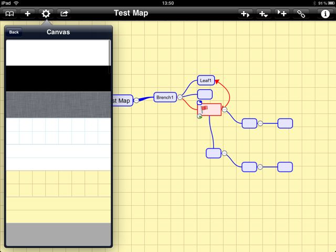The height and width of the screenshot is (252, 336).
Task: Collapse the lowest right child branch
Action: (x=260, y=167)
